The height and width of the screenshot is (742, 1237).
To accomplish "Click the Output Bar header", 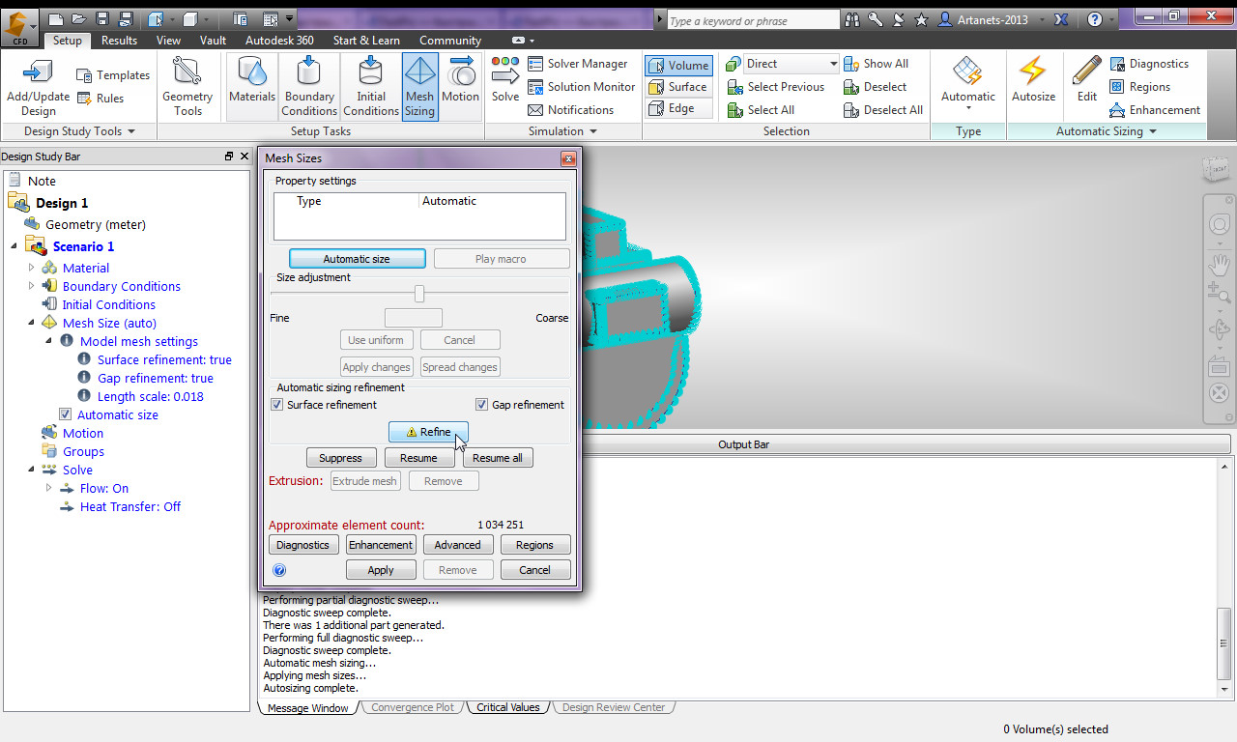I will point(742,444).
